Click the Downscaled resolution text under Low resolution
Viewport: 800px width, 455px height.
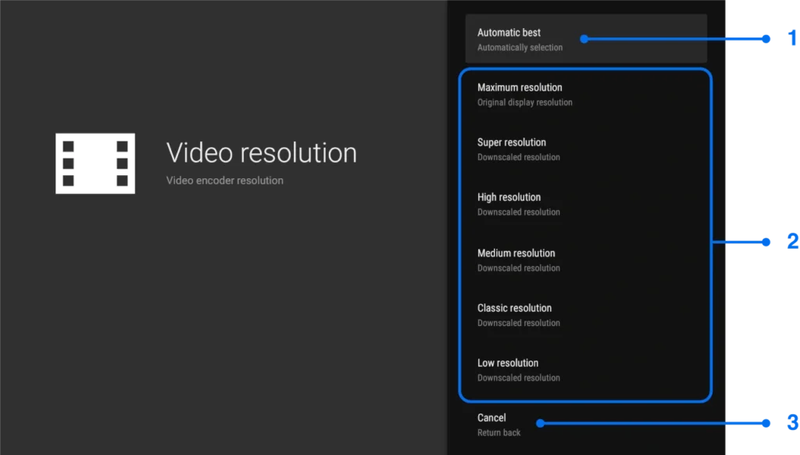[519, 378]
